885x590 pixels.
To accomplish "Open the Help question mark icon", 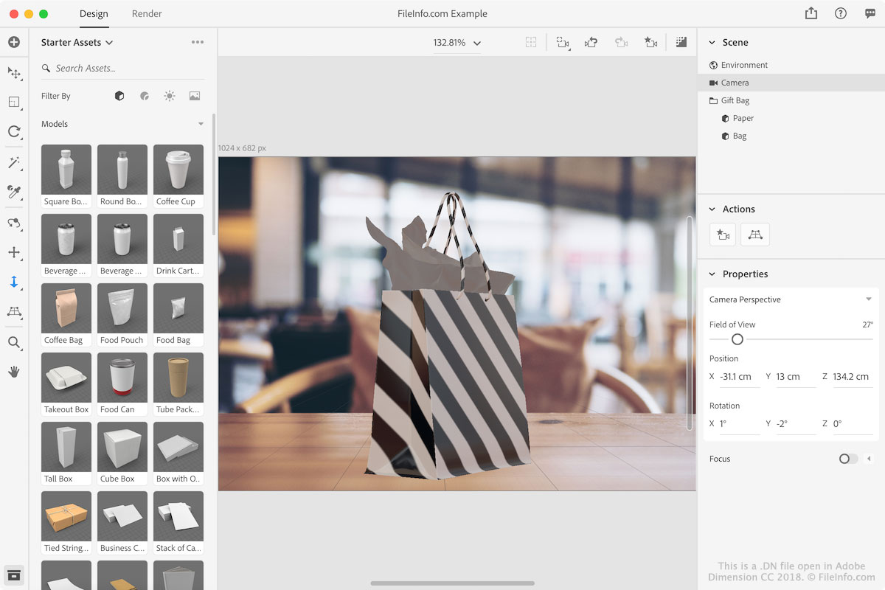I will pos(841,13).
